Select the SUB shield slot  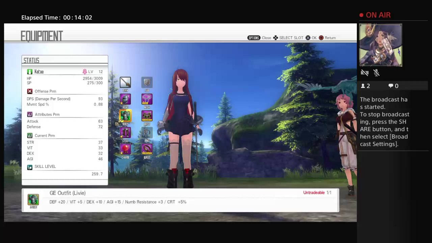tap(147, 82)
